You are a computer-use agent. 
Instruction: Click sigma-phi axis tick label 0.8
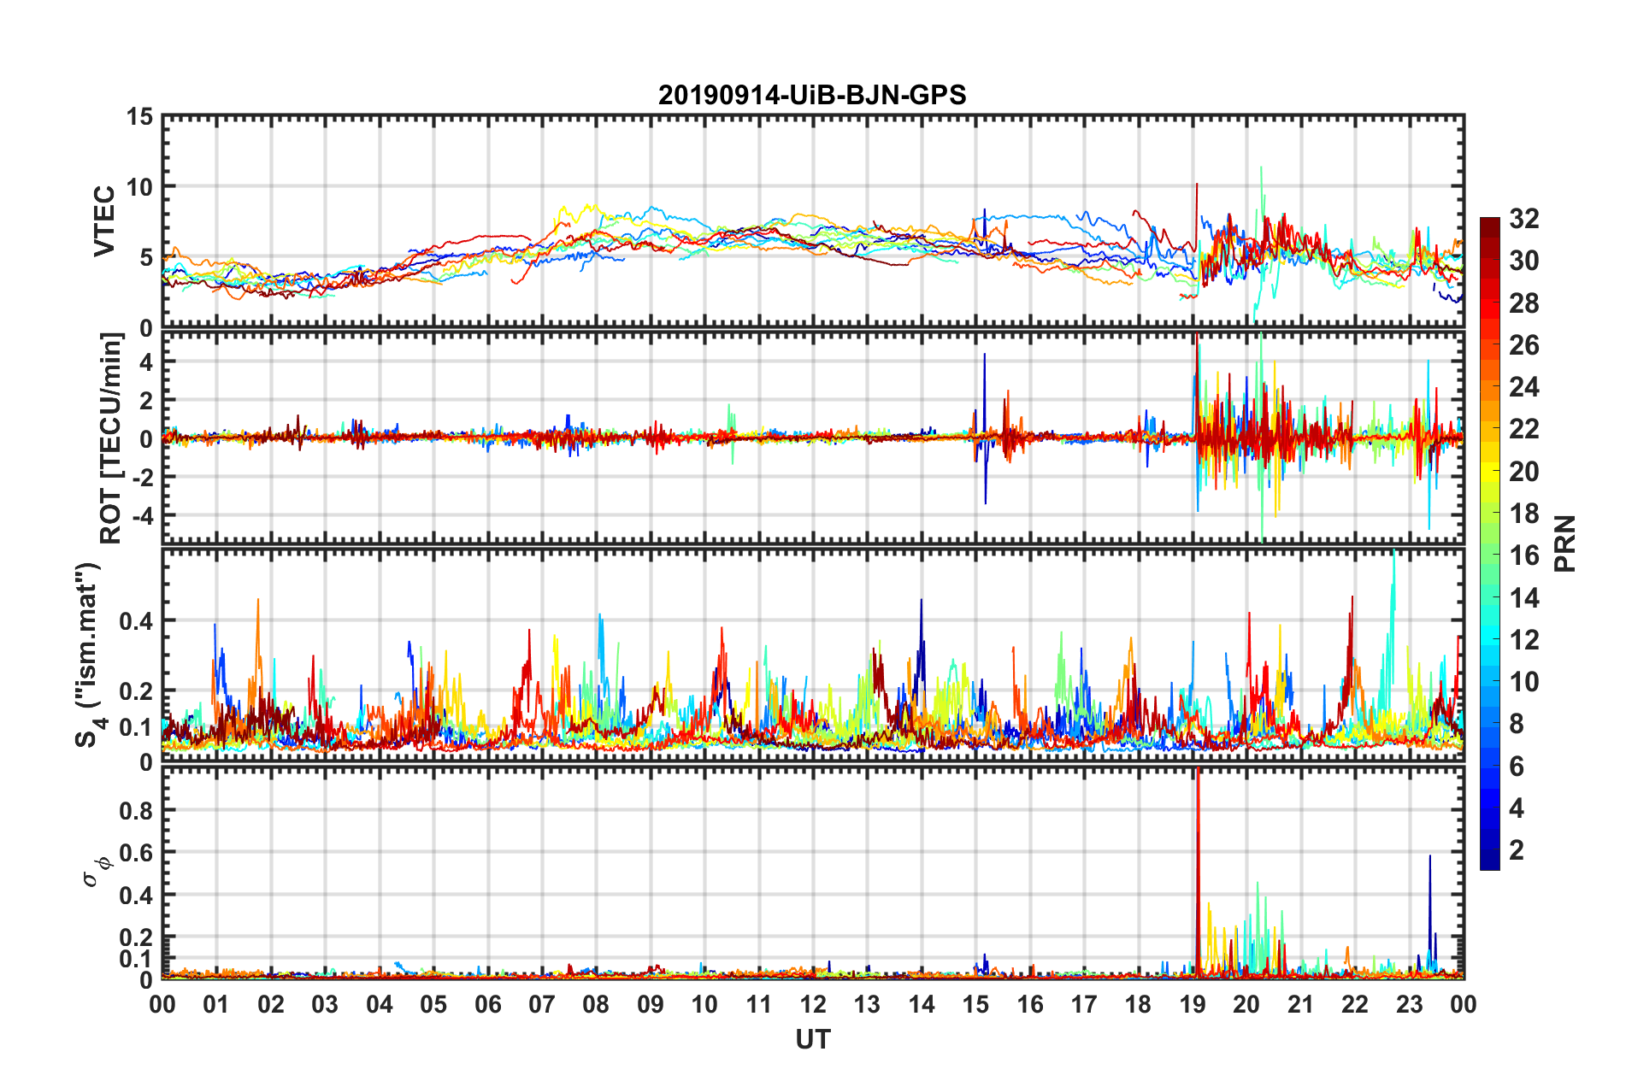coord(137,810)
